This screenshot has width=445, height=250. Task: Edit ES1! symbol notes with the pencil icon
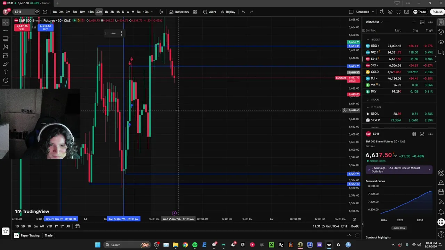tap(422, 134)
